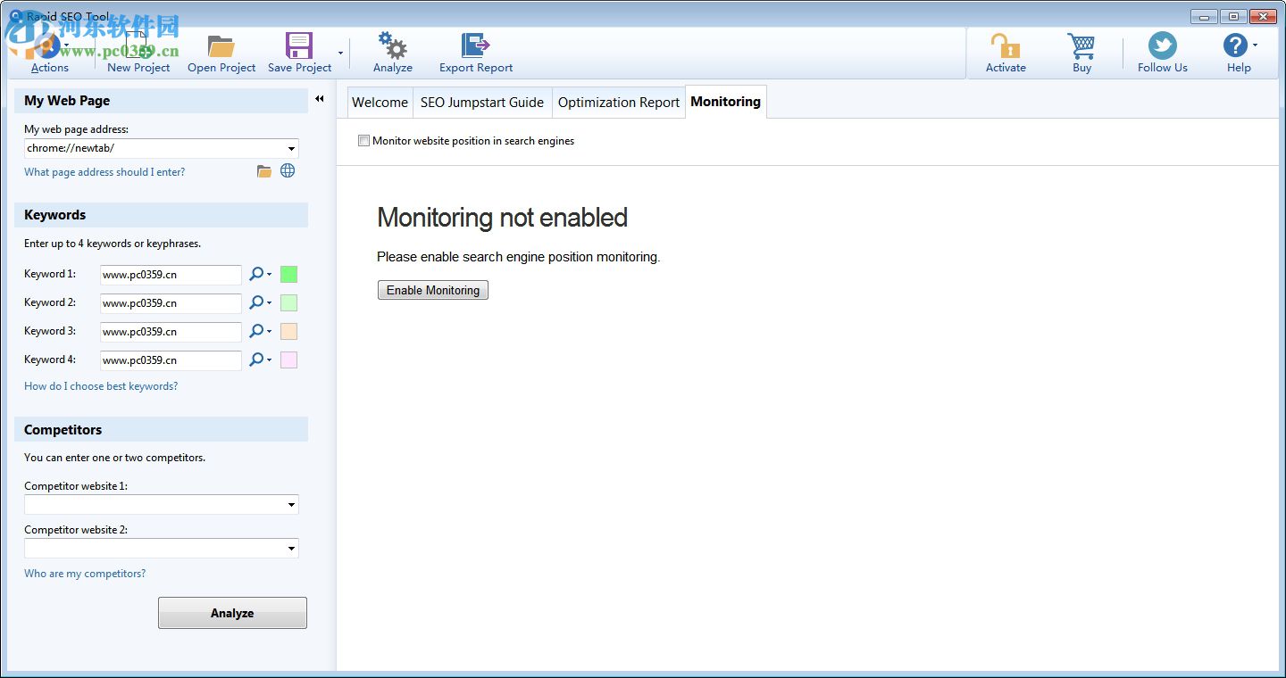1286x678 pixels.
Task: Click the 'Competitors' section header
Action: (161, 429)
